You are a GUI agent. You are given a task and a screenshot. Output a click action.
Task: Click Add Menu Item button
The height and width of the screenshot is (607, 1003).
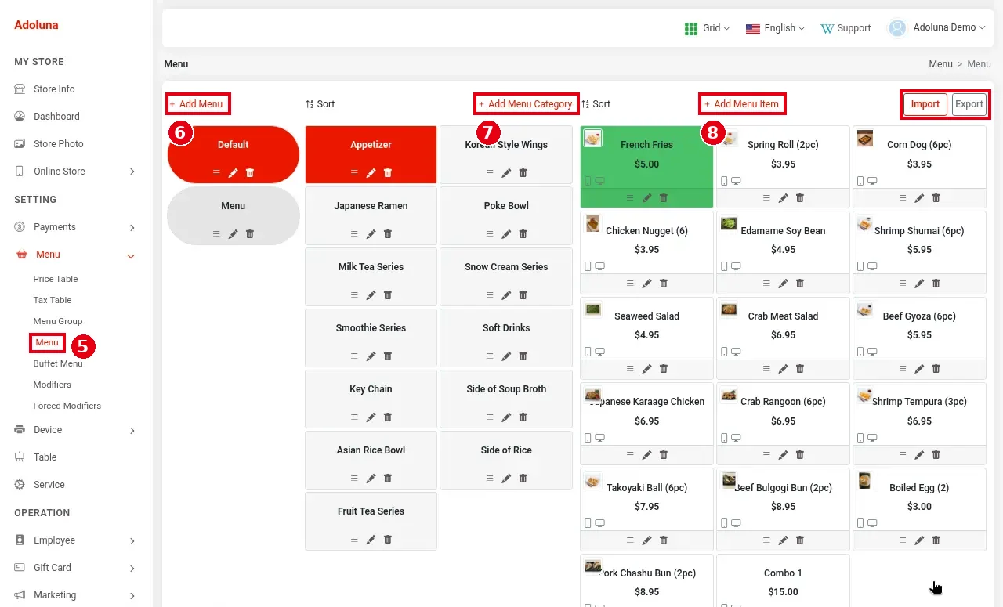[742, 103]
